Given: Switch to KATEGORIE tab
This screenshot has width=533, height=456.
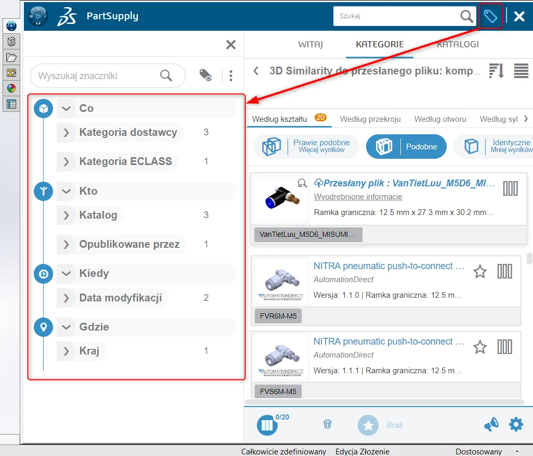Looking at the screenshot, I should coord(380,44).
